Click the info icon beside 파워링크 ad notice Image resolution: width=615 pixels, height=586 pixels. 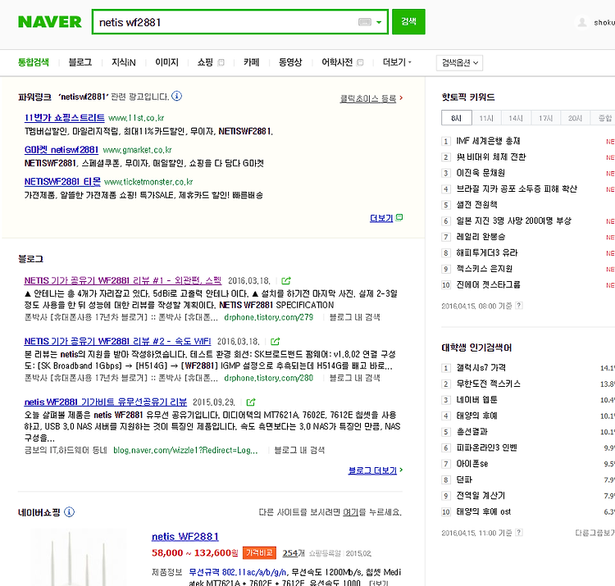(176, 96)
